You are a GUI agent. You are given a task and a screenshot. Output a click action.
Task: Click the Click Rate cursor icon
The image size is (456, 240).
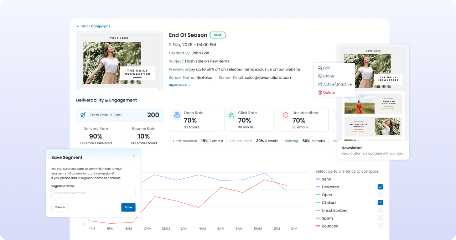tap(231, 115)
